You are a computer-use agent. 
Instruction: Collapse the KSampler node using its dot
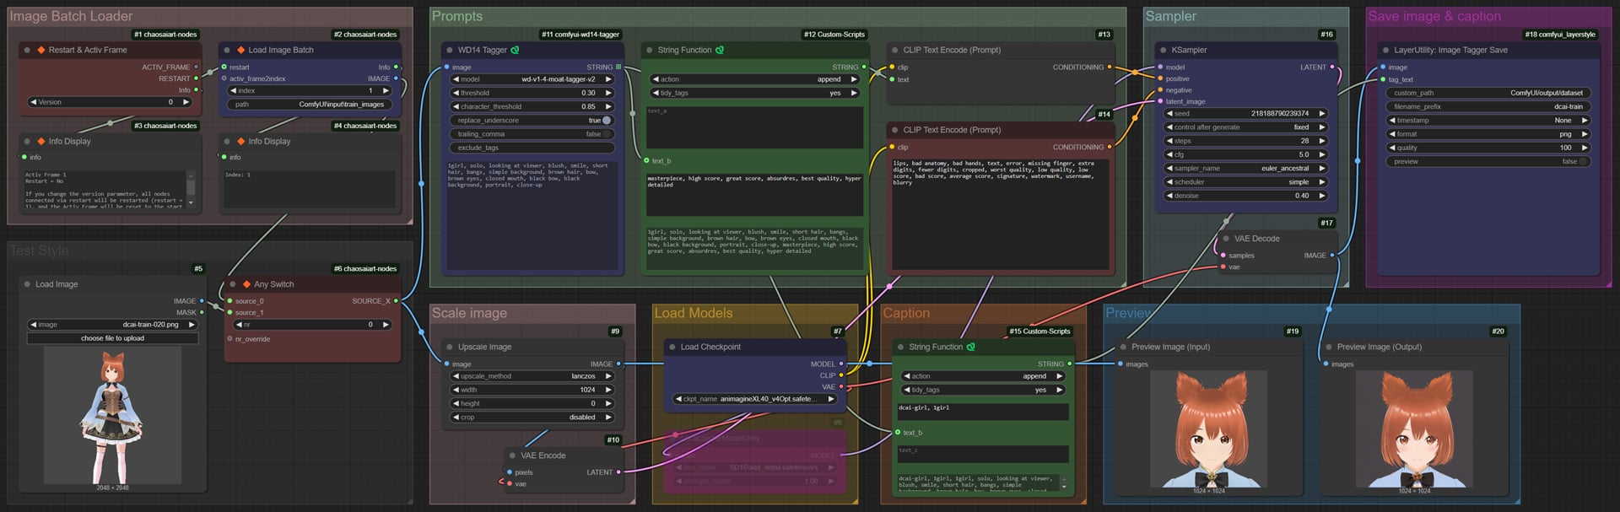(x=1163, y=50)
